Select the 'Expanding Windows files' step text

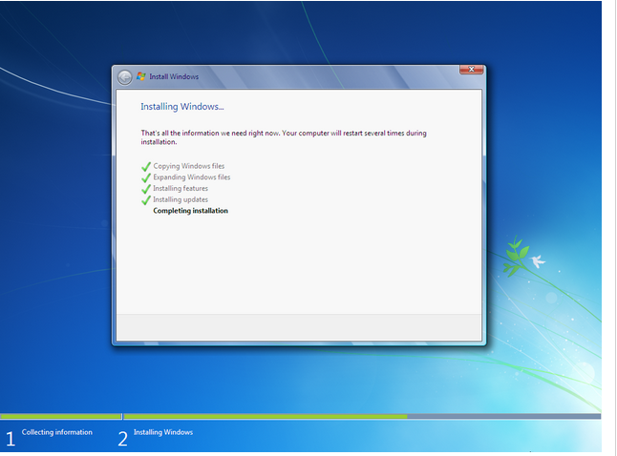pos(192,176)
